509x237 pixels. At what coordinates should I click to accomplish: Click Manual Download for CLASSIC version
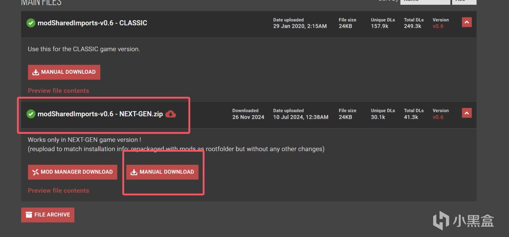[64, 72]
